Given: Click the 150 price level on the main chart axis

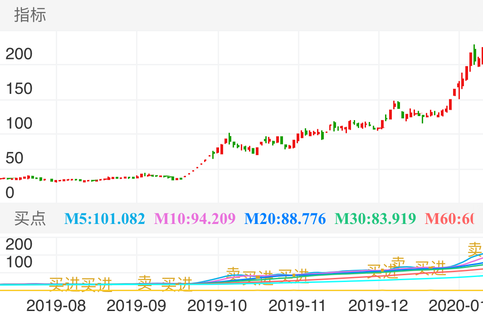Looking at the screenshot, I should [x=19, y=88].
